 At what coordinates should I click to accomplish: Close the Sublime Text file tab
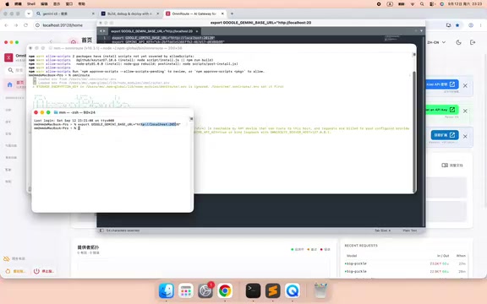click(x=197, y=31)
